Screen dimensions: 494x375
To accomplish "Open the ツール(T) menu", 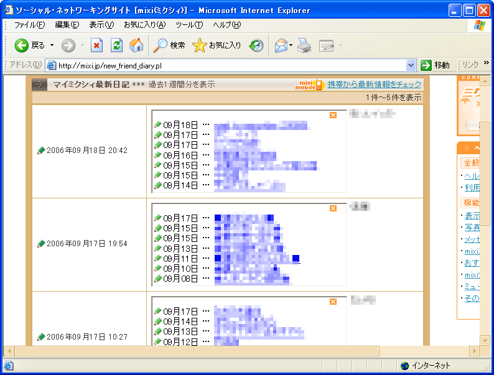I will coord(189,25).
